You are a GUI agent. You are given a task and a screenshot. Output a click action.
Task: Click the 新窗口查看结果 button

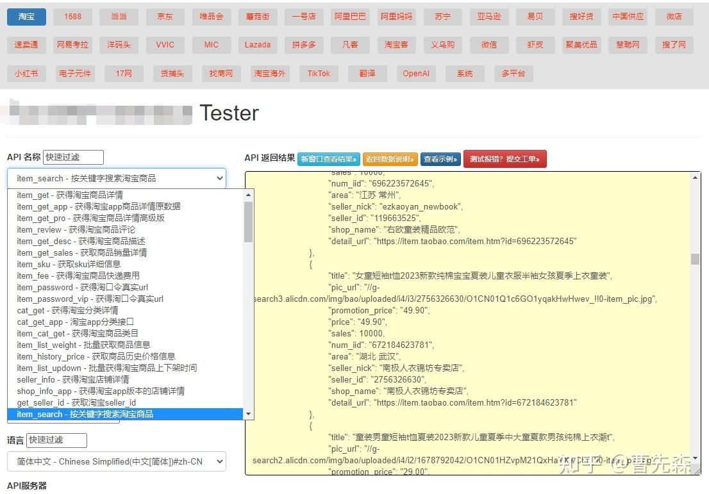pyautogui.click(x=328, y=159)
